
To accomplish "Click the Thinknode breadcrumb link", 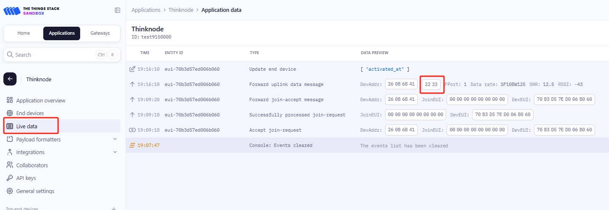I will coord(181,10).
